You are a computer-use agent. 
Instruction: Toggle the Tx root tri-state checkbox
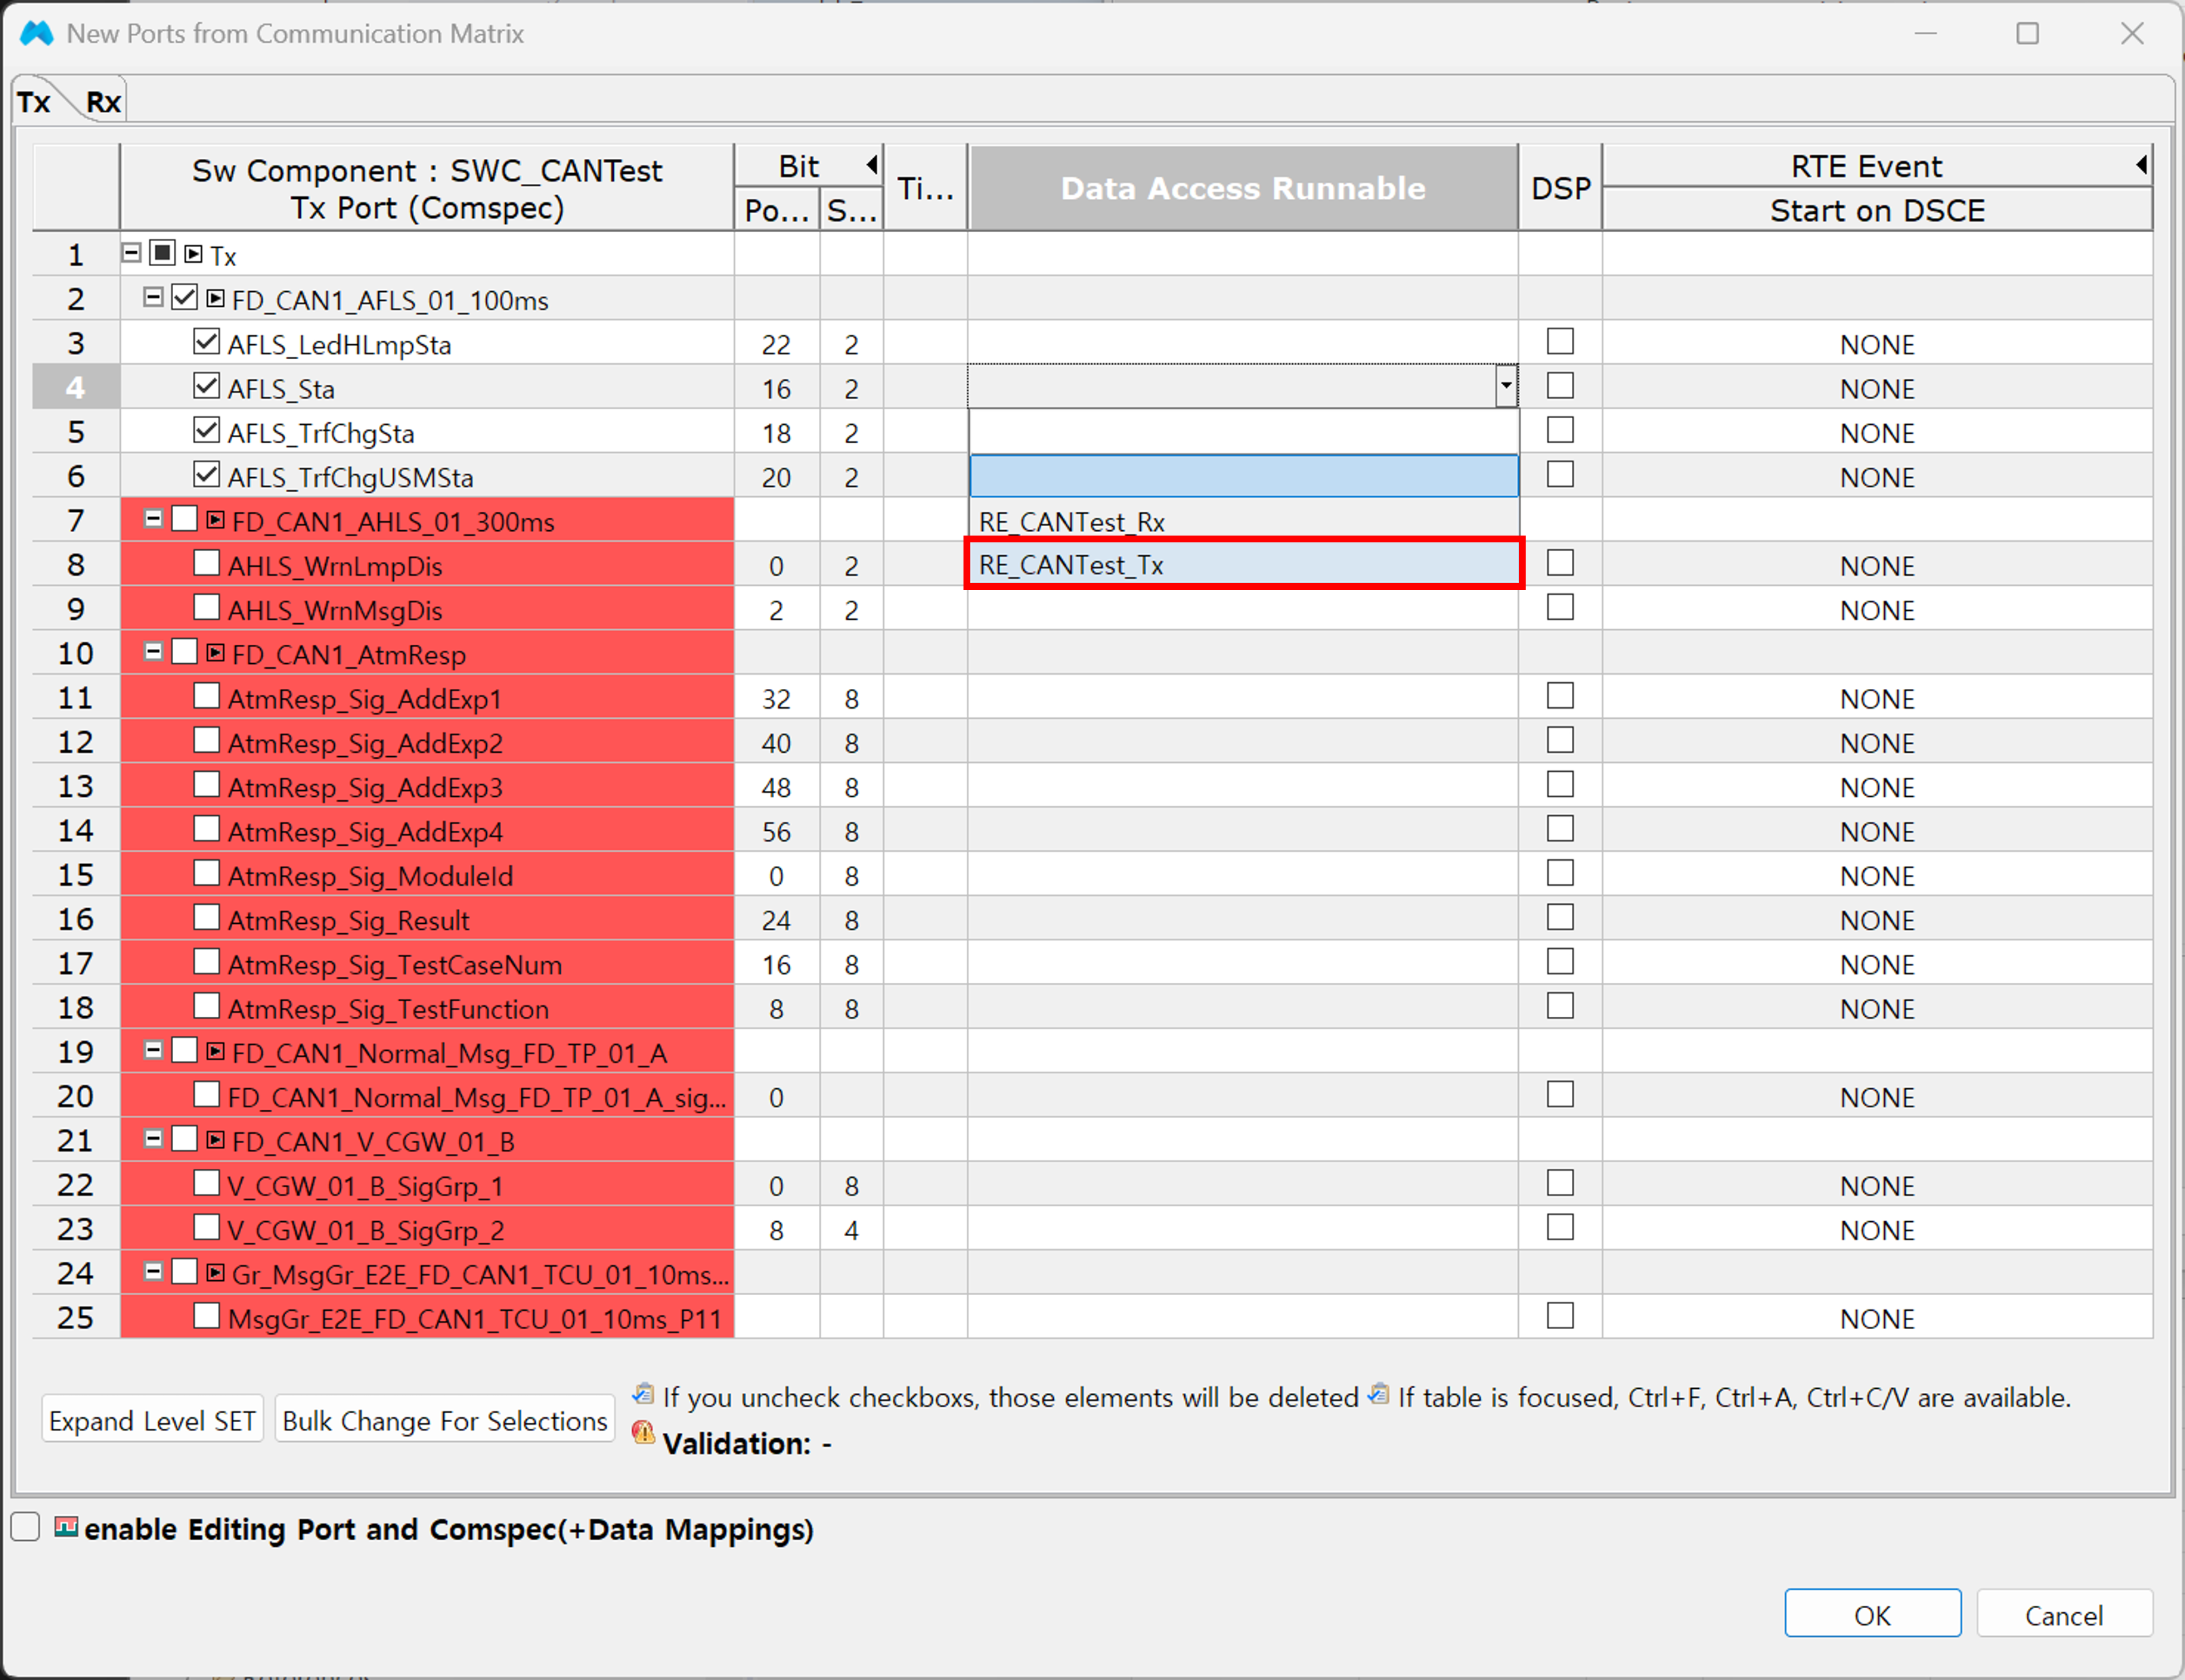click(162, 253)
